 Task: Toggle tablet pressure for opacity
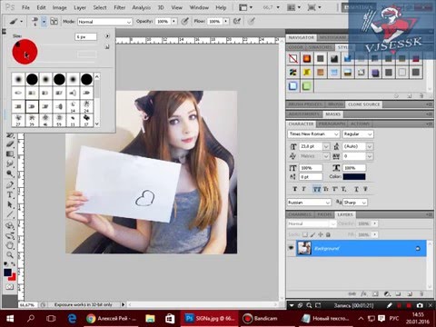click(x=184, y=21)
